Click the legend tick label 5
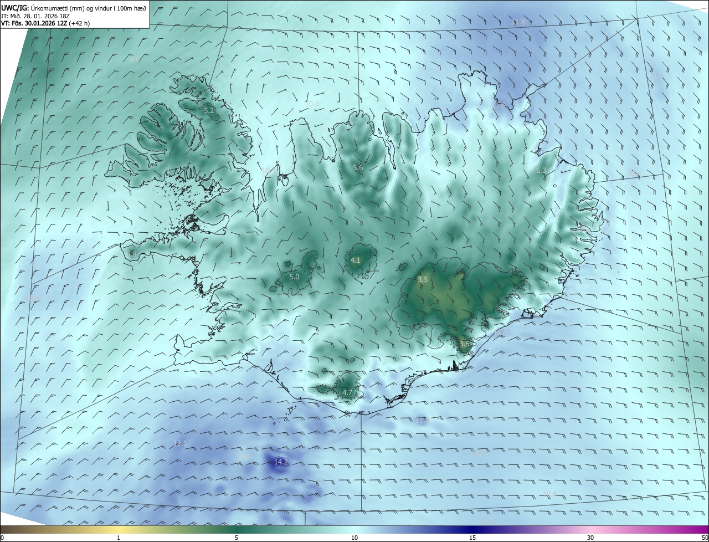 237,538
